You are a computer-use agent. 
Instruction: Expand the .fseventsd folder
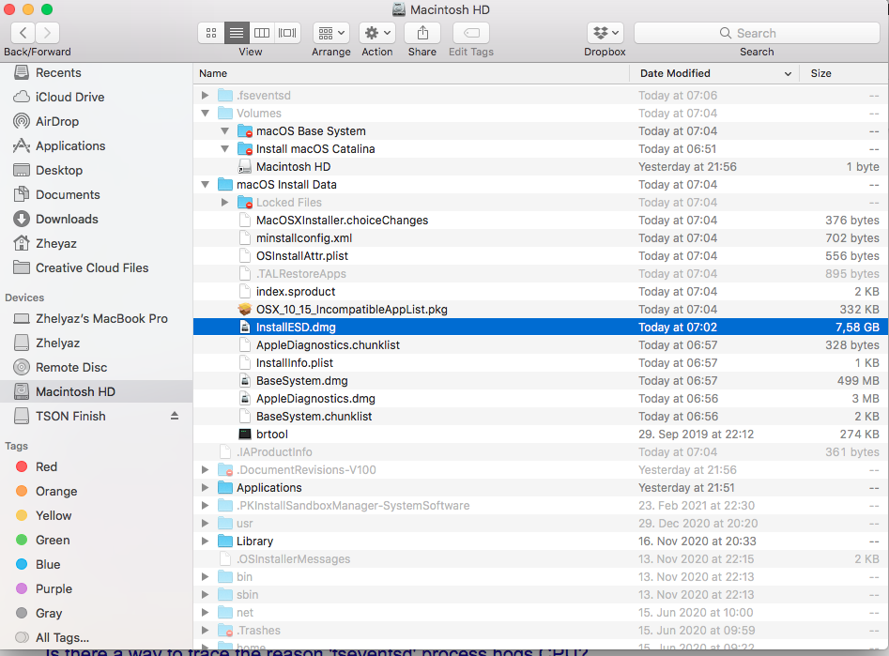pos(206,95)
